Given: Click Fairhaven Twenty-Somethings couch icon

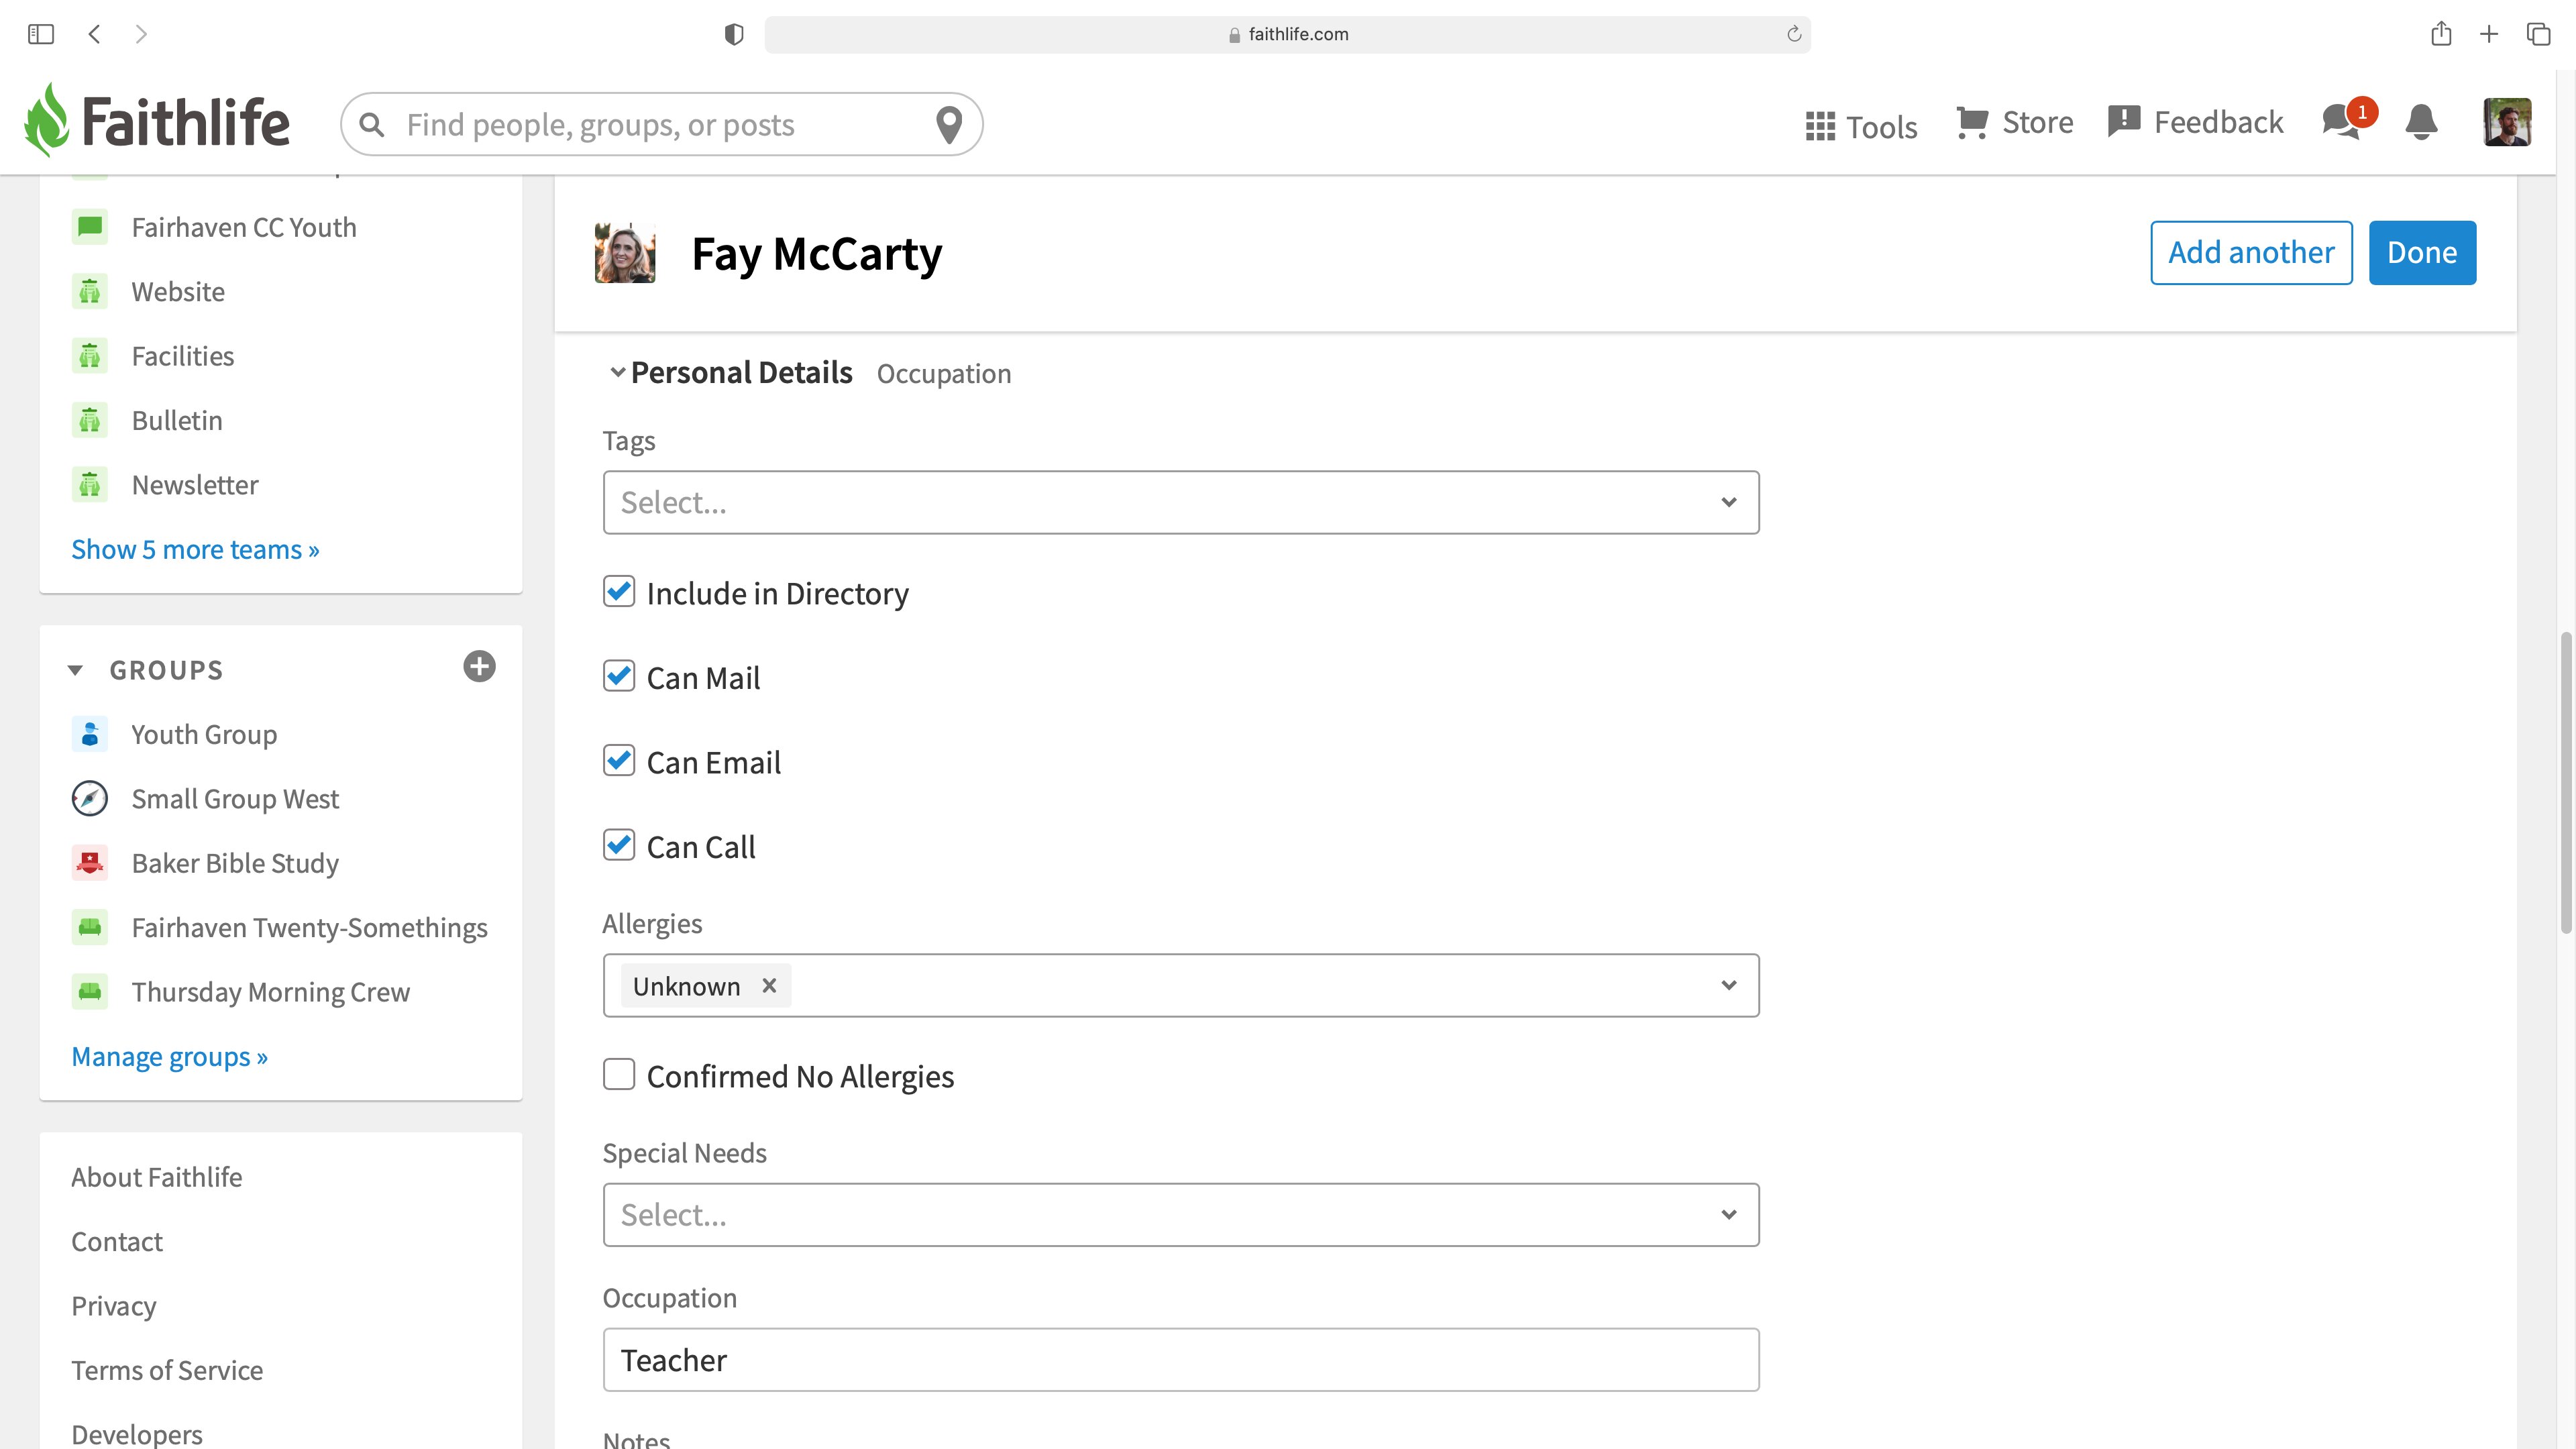Looking at the screenshot, I should point(90,928).
